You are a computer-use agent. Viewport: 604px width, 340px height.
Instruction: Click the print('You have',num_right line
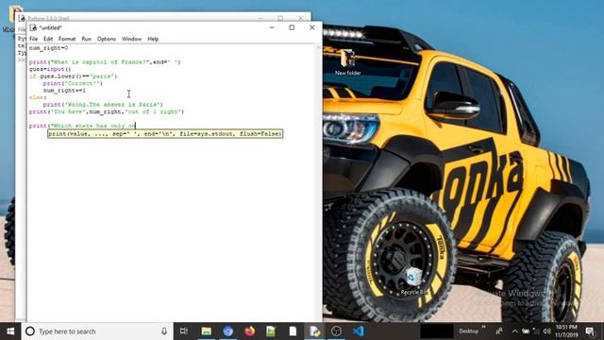point(107,111)
